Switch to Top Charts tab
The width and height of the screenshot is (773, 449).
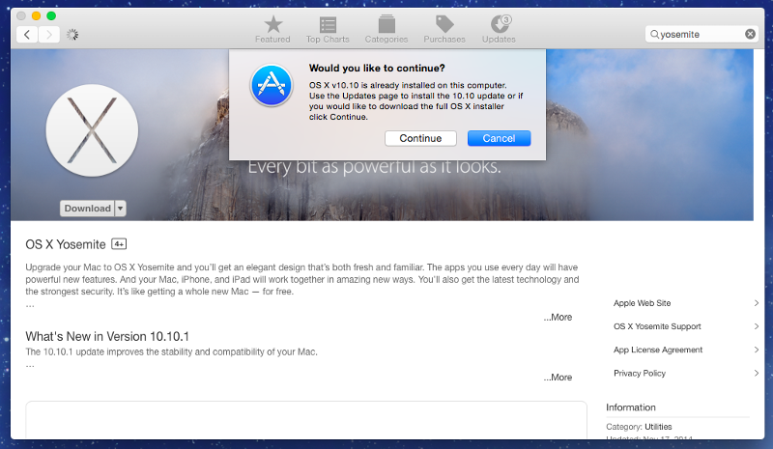pos(328,29)
